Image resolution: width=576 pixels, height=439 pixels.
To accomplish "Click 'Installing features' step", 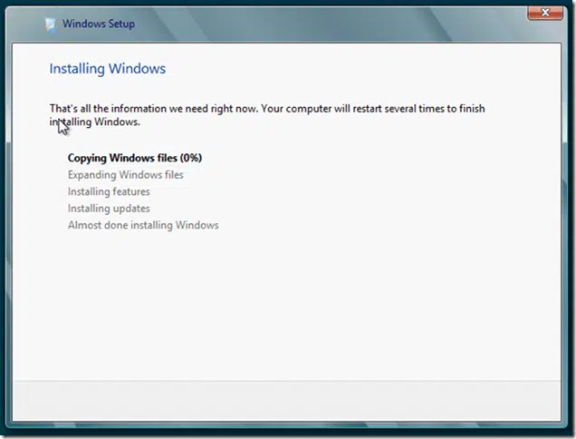I will pyautogui.click(x=109, y=191).
